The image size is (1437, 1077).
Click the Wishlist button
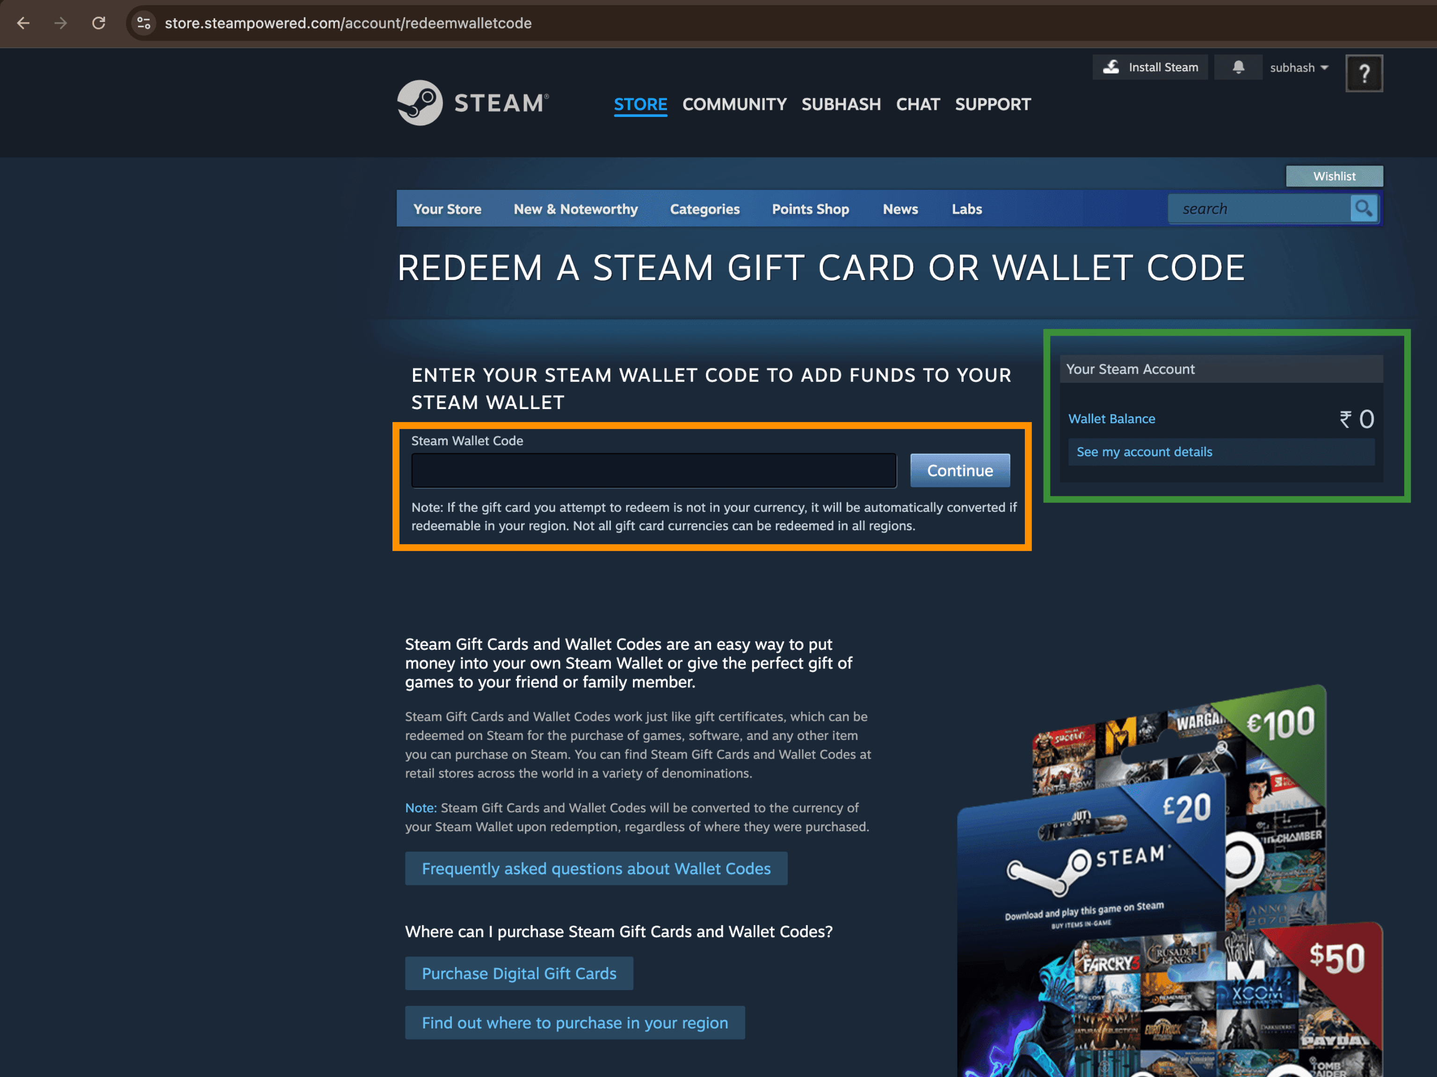click(x=1335, y=176)
